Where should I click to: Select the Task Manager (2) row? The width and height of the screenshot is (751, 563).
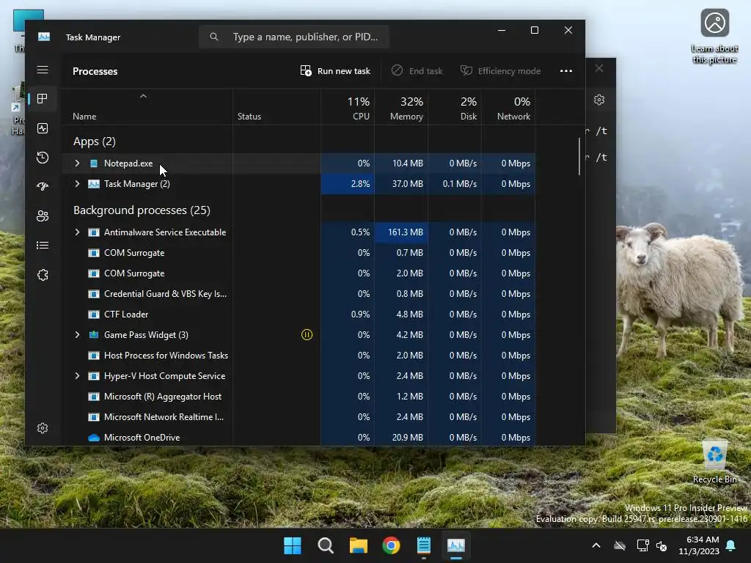coord(298,184)
